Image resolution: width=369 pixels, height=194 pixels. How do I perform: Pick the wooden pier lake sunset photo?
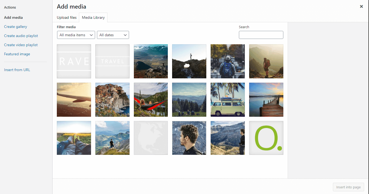pos(266,100)
